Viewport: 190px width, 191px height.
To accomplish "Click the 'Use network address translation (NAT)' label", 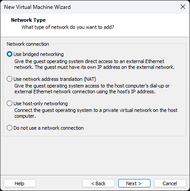I will 55,79.
